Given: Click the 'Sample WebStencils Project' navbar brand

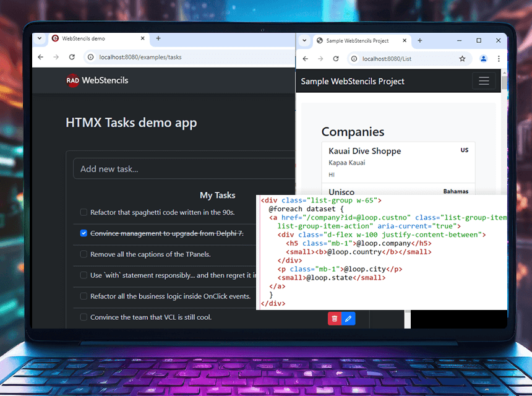Looking at the screenshot, I should (x=352, y=81).
